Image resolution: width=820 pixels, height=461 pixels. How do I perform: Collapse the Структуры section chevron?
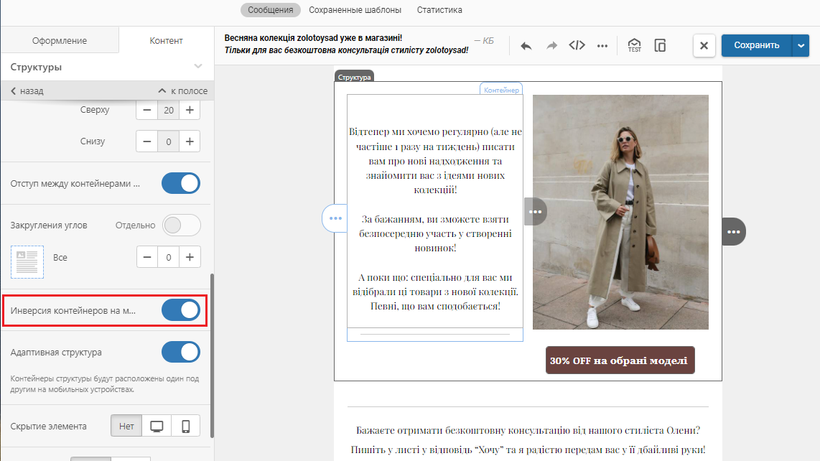point(198,67)
